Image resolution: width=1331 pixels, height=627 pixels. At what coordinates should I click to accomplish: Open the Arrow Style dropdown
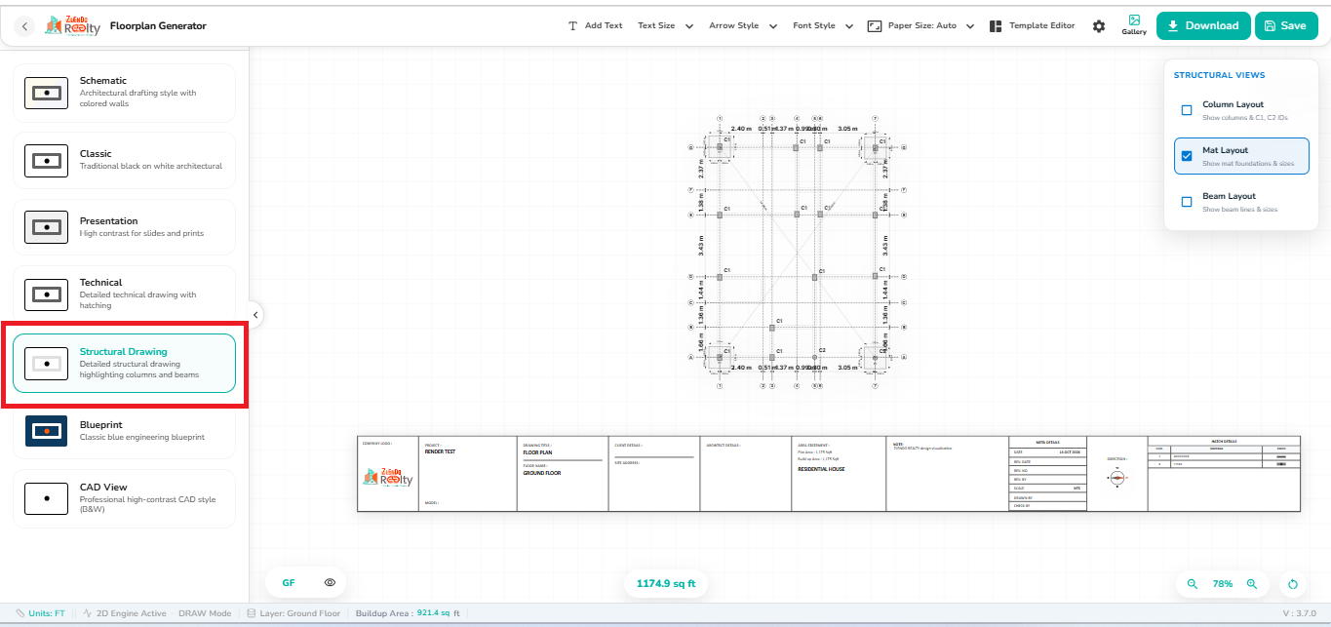(x=743, y=26)
